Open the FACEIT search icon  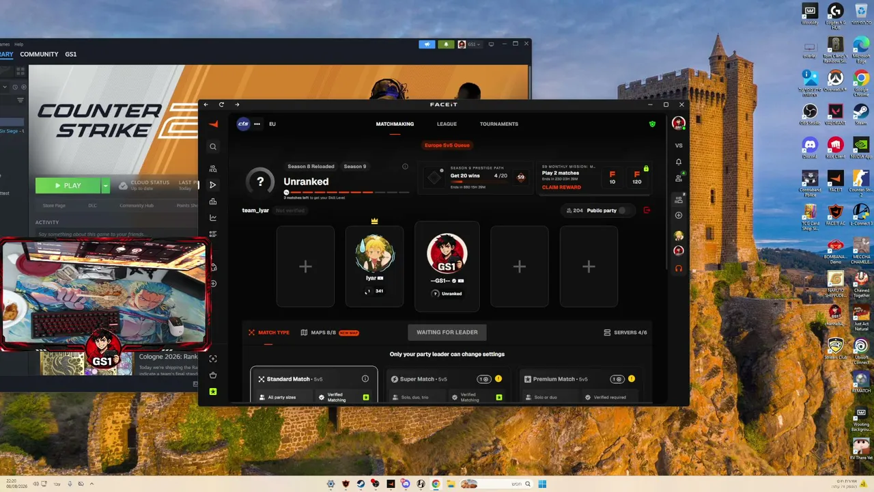tap(213, 146)
